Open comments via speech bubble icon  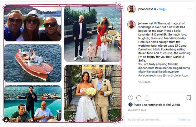pyautogui.click(x=139, y=98)
